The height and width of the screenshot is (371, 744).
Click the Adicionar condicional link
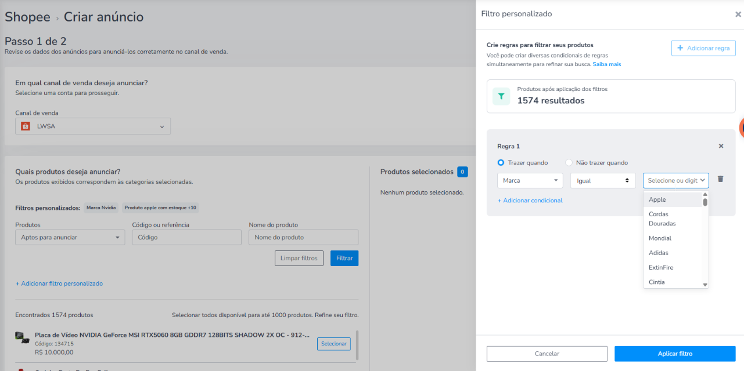click(530, 201)
